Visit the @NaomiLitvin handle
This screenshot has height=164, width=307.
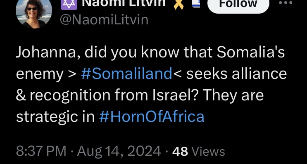pos(104,20)
